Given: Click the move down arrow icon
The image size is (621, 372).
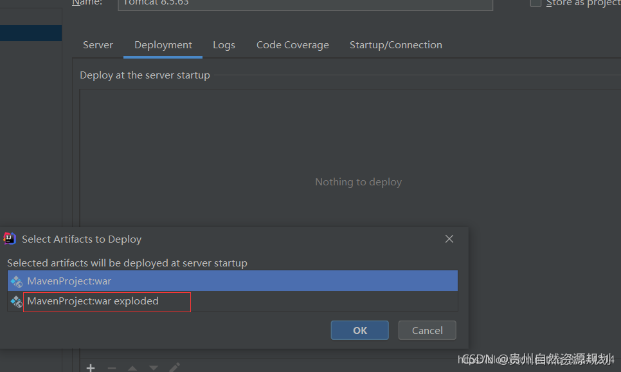Looking at the screenshot, I should (153, 368).
